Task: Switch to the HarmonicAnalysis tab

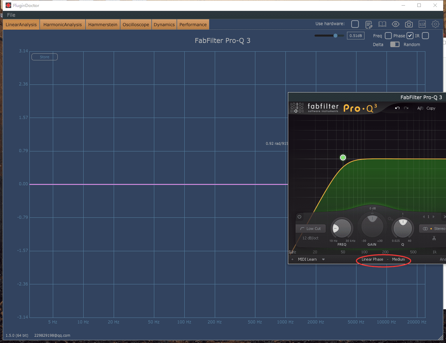Action: pyautogui.click(x=63, y=24)
